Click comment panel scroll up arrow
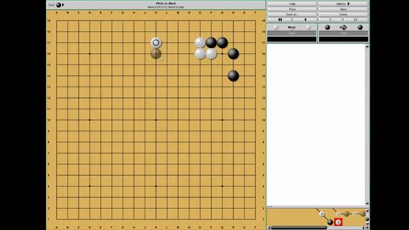Image resolution: width=409 pixels, height=230 pixels. click(367, 47)
